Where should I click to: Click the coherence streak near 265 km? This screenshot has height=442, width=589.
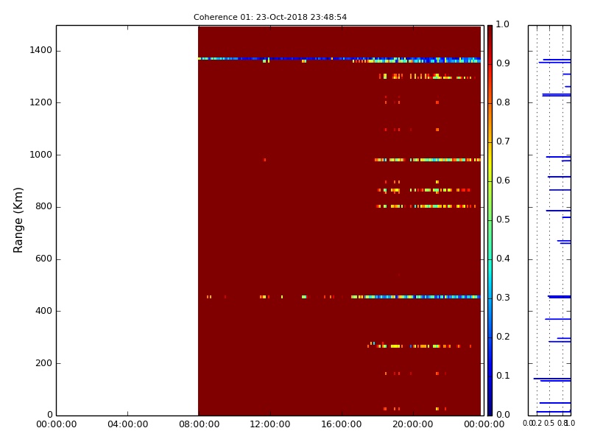(419, 346)
